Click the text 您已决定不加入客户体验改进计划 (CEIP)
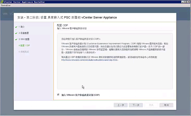The width and height of the screenshot is (191, 116). (x=81, y=39)
